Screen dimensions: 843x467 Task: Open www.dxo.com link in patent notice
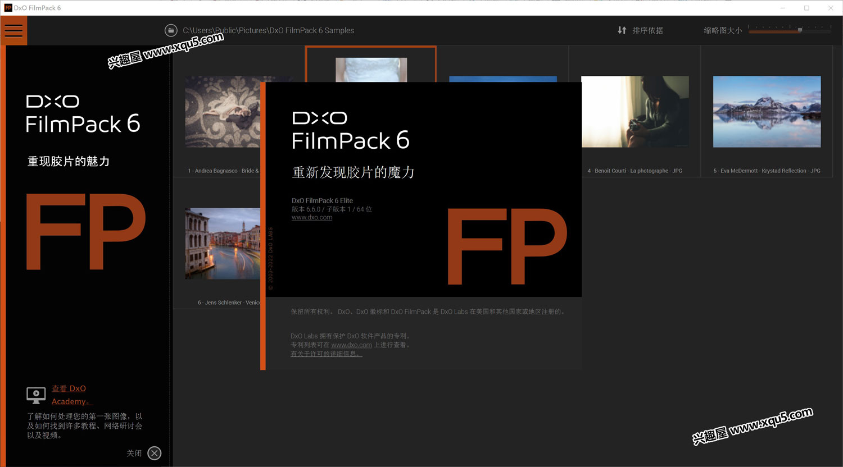[351, 345]
